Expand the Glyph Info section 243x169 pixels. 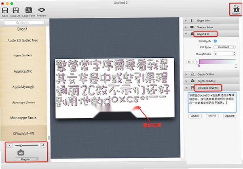coord(186,21)
